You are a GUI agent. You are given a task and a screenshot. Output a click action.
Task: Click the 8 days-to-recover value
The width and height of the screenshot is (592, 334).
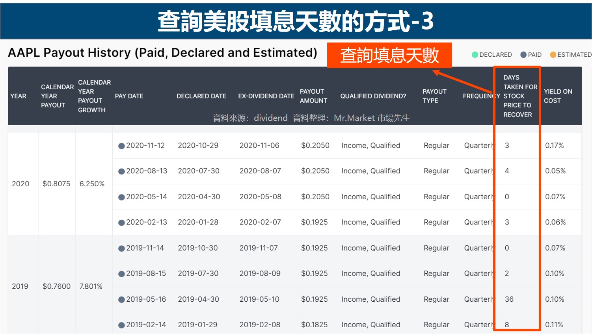pos(507,325)
